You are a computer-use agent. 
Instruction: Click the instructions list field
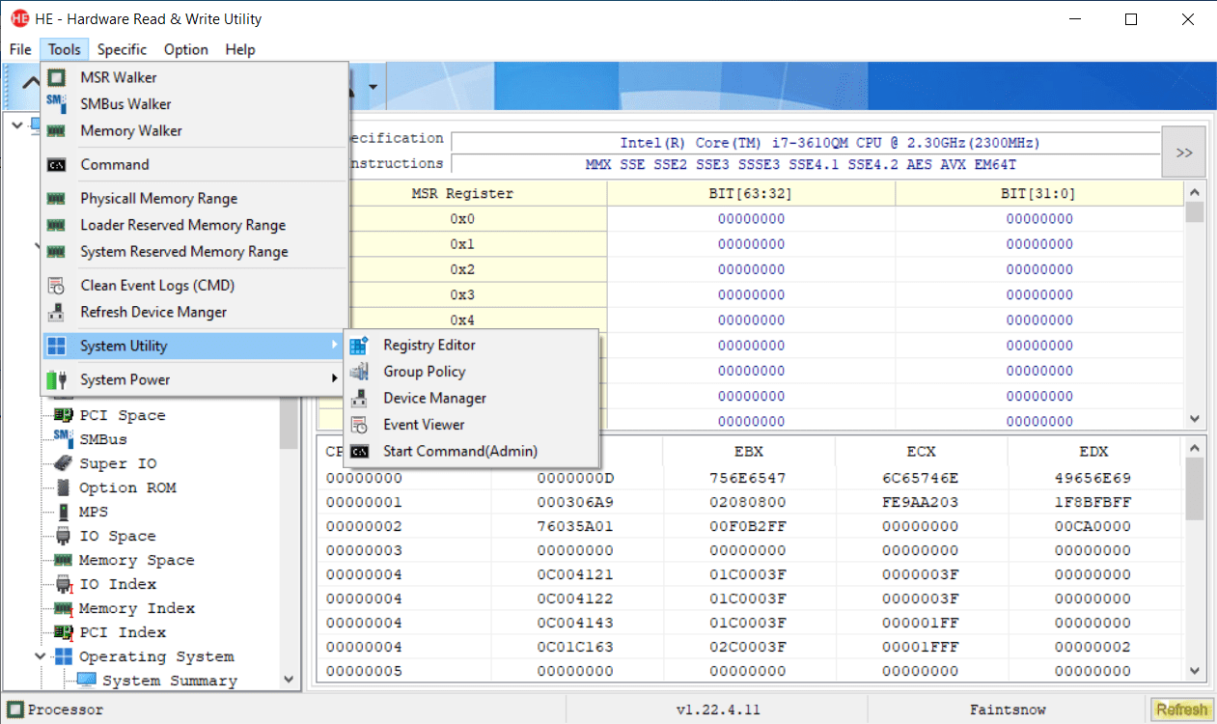click(805, 165)
